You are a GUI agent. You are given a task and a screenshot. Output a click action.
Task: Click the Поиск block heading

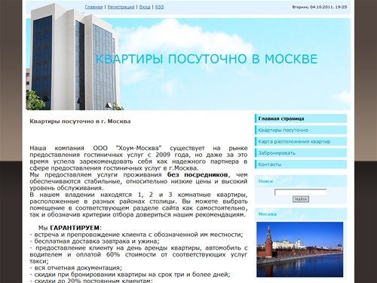click(x=265, y=181)
